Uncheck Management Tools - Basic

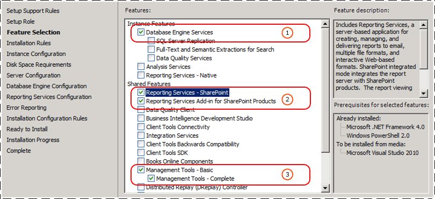click(141, 170)
